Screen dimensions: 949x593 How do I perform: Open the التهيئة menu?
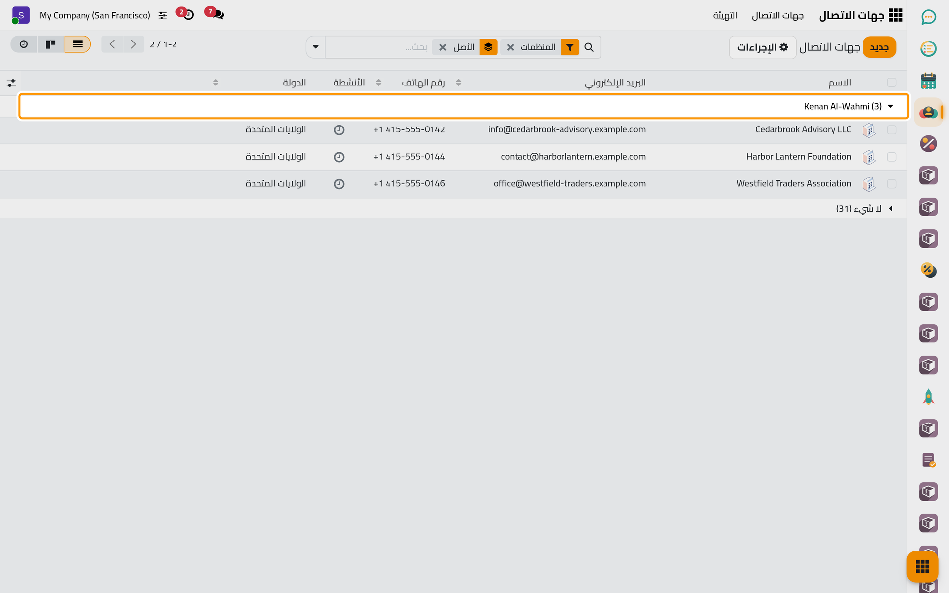point(725,15)
